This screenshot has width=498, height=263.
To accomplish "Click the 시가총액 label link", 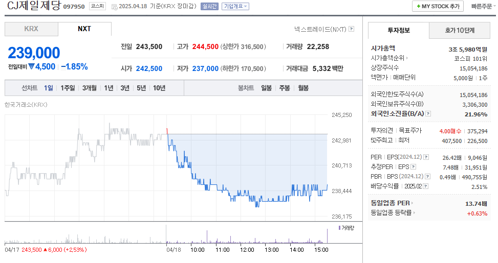I will click(383, 49).
